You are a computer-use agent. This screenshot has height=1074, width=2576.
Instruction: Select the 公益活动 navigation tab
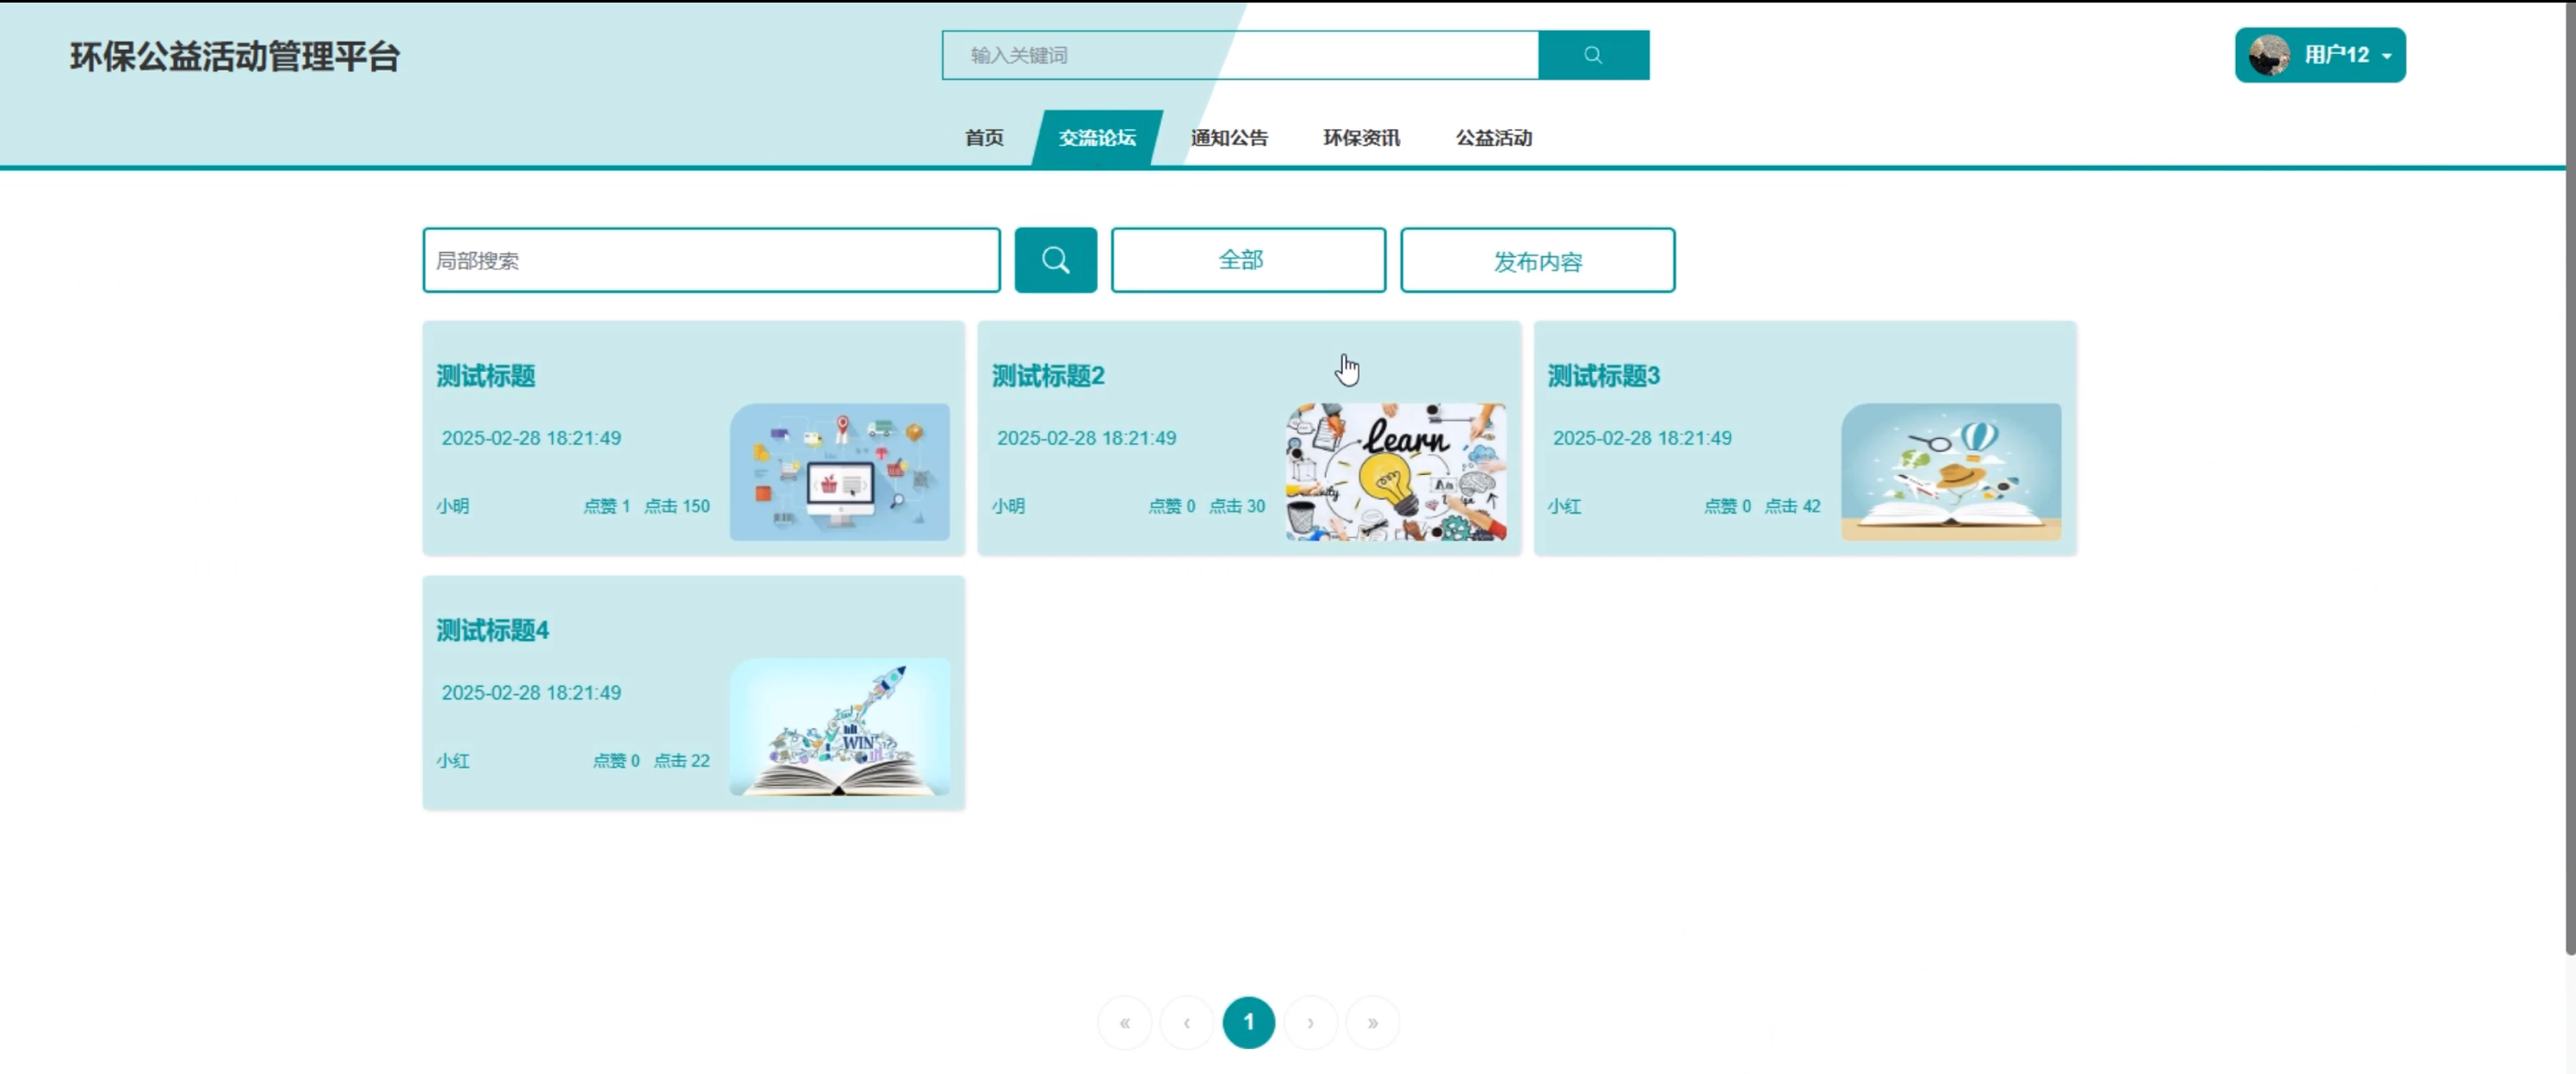click(x=1493, y=138)
